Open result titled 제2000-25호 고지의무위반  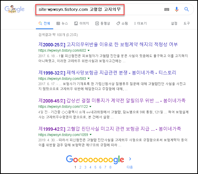[x=108, y=45]
